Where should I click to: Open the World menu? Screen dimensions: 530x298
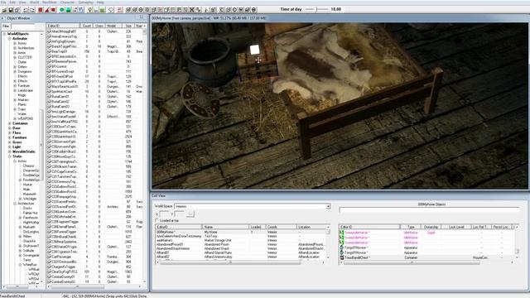click(x=35, y=2)
